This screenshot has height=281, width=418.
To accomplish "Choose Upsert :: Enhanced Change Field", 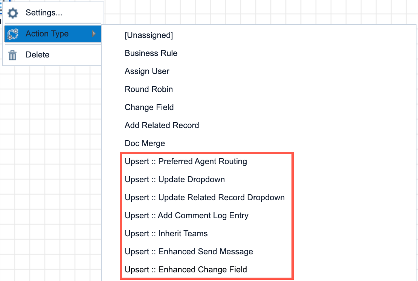I will (x=186, y=269).
